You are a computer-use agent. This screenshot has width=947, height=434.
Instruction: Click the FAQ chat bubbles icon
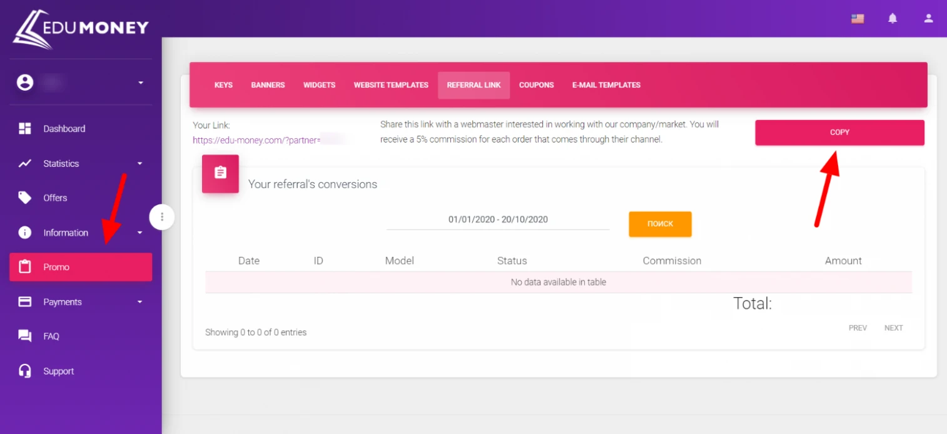tap(25, 336)
